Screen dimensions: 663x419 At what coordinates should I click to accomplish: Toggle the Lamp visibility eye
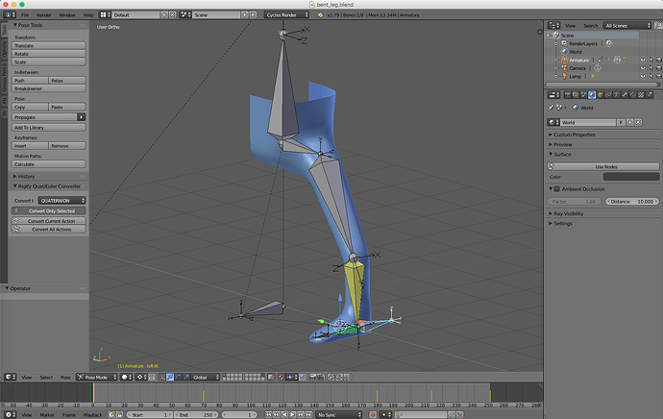(643, 77)
